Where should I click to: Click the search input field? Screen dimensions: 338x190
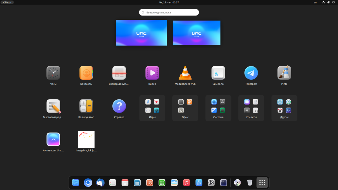pyautogui.click(x=169, y=12)
